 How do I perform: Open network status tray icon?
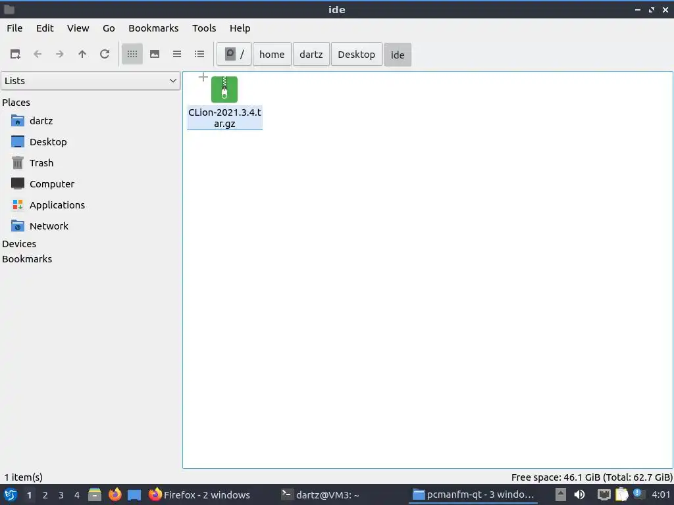(604, 494)
